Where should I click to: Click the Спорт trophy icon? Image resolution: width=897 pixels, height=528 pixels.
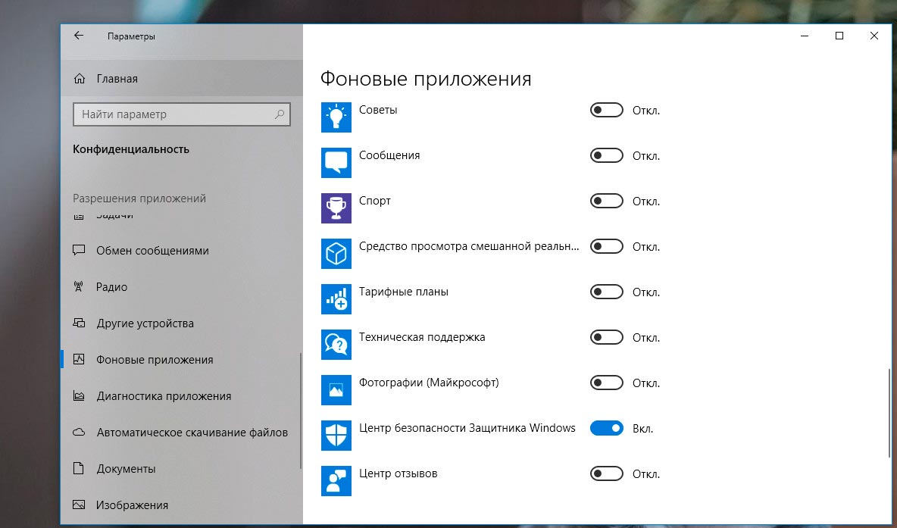(336, 208)
